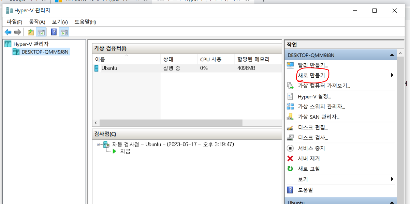Click the Forward arrow toolbar icon
410x204 pixels.
click(x=17, y=32)
